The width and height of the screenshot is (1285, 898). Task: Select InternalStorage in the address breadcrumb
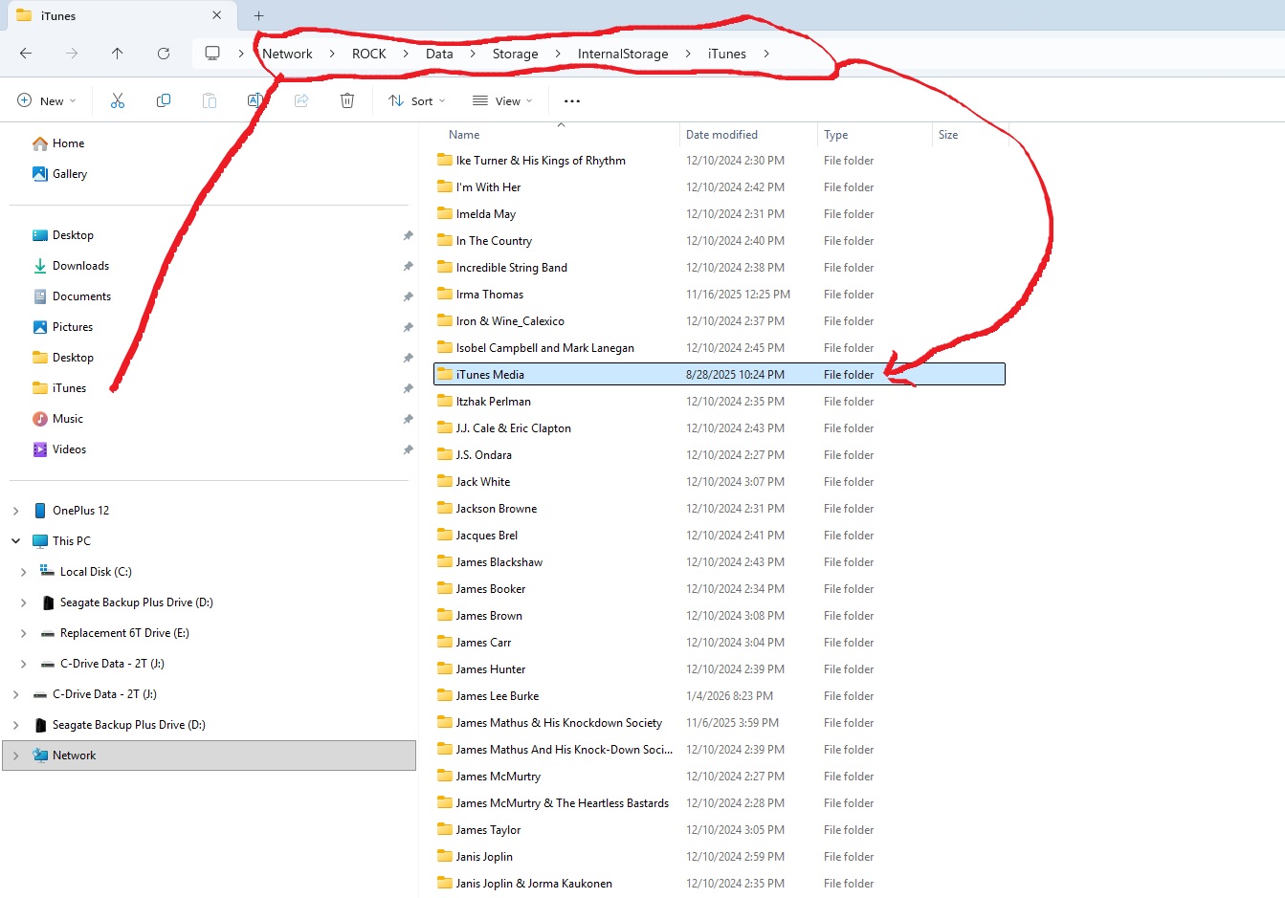[622, 54]
